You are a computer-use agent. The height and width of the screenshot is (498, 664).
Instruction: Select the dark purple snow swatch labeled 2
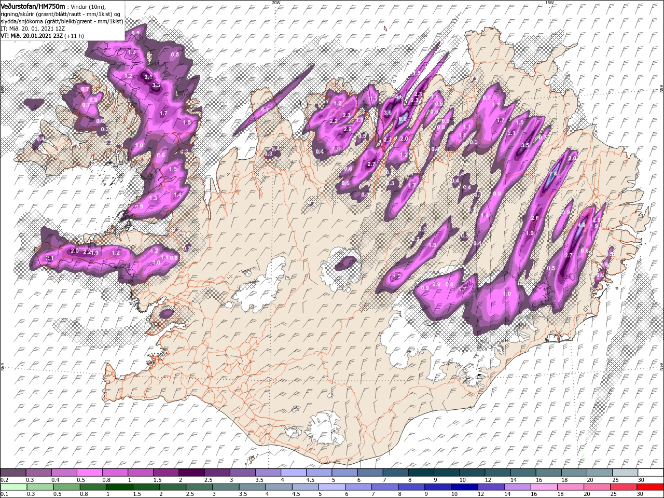pos(191,473)
